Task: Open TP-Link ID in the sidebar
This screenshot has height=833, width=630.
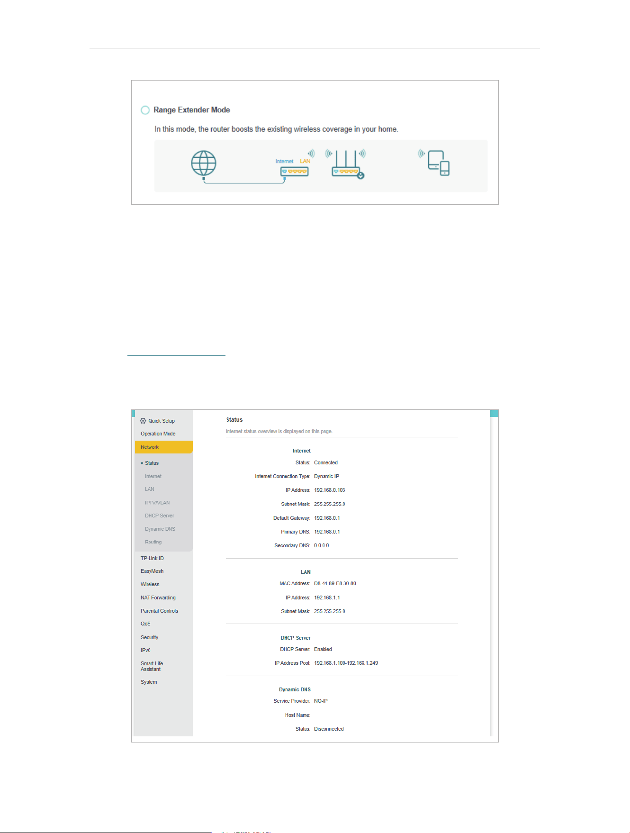Action: (152, 558)
